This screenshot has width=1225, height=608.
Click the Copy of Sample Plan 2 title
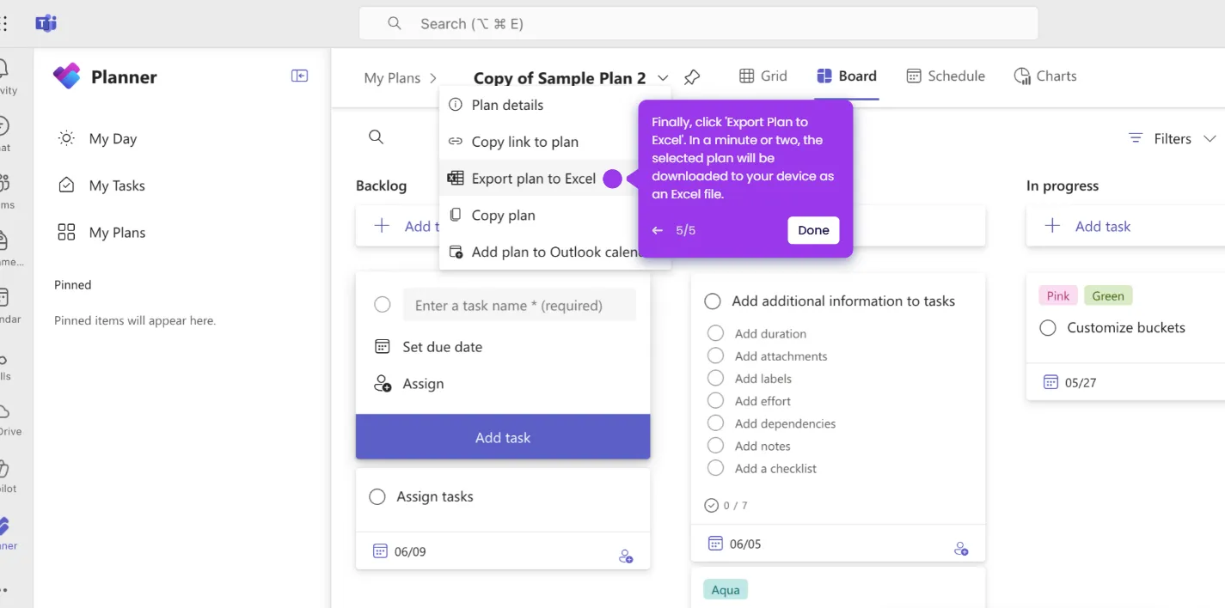(560, 78)
